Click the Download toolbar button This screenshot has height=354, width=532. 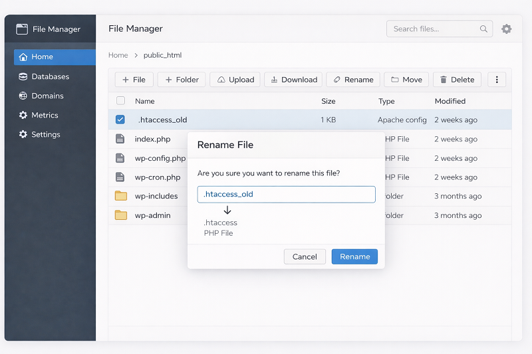coord(293,80)
